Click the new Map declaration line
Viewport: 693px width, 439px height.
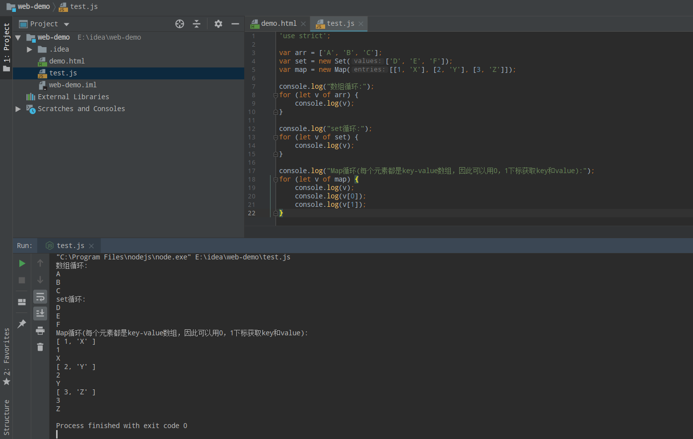(398, 69)
